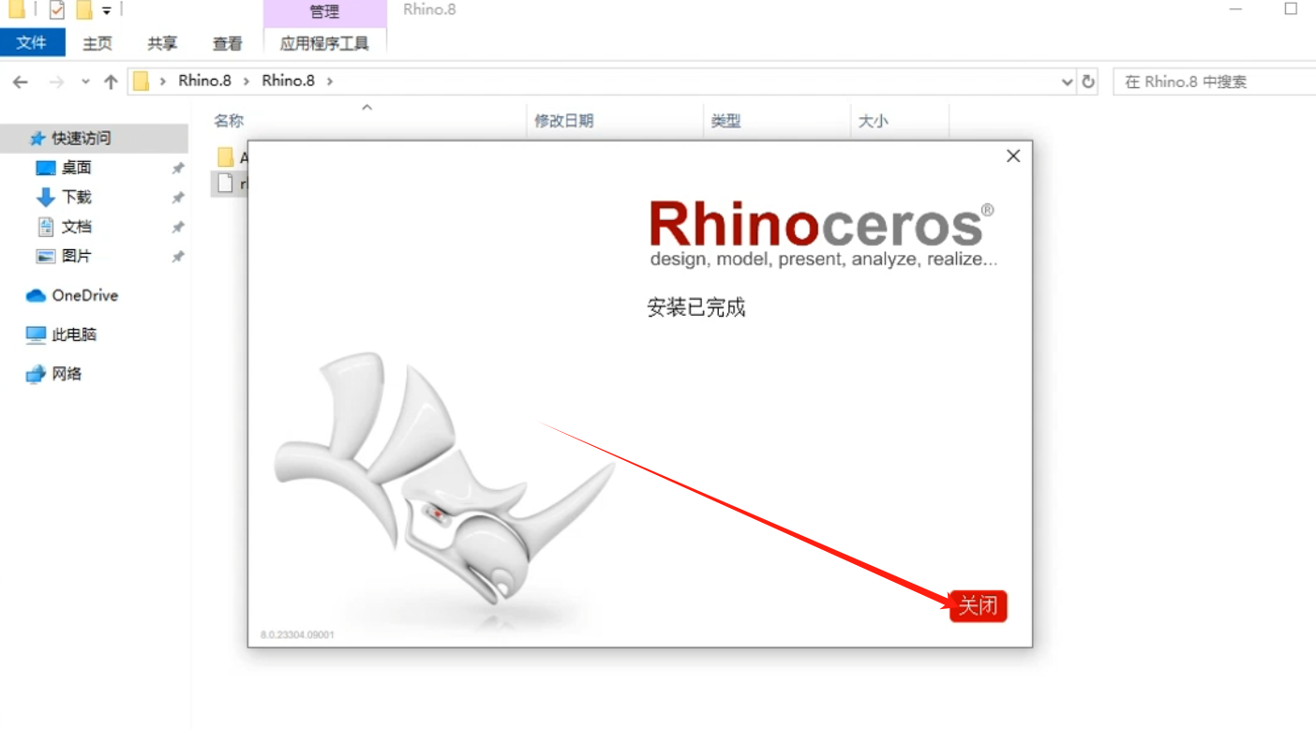This screenshot has width=1316, height=729.
Task: Open the address bar history dropdown
Action: (1067, 82)
